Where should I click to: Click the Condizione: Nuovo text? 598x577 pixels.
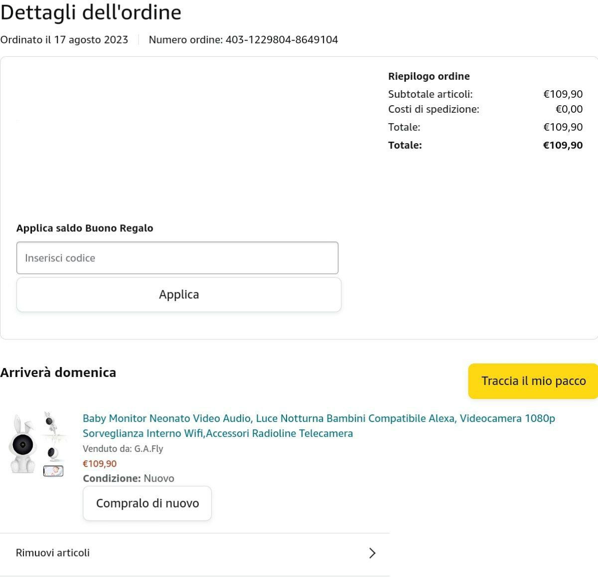pyautogui.click(x=129, y=478)
